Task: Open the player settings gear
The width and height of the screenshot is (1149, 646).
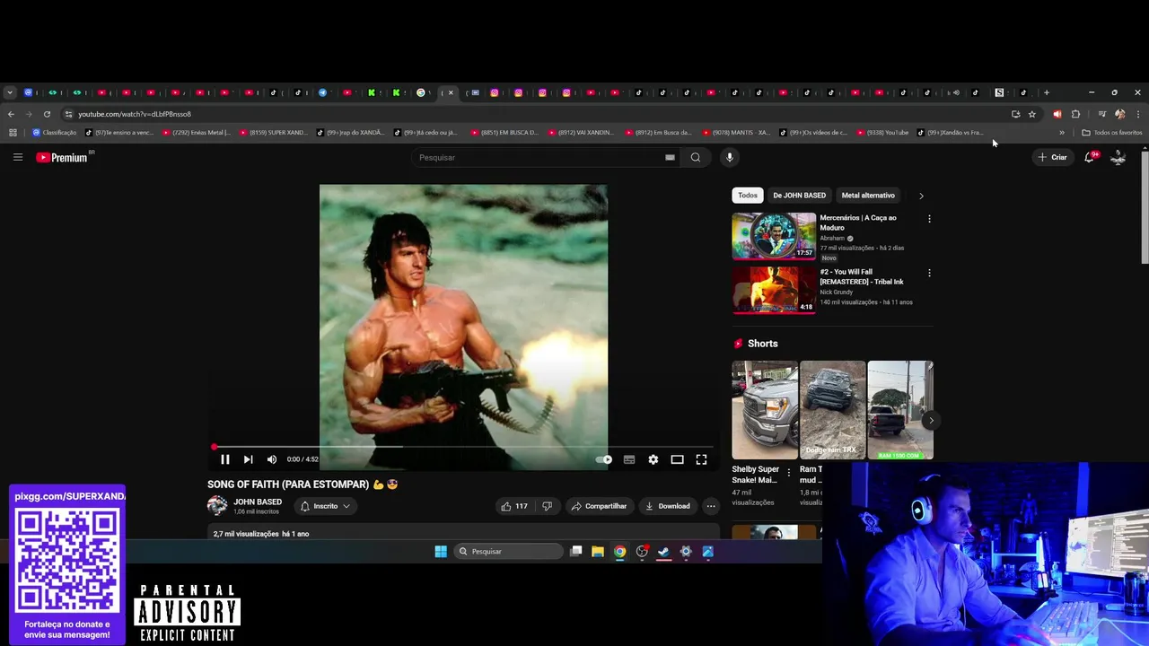Action: tap(653, 459)
